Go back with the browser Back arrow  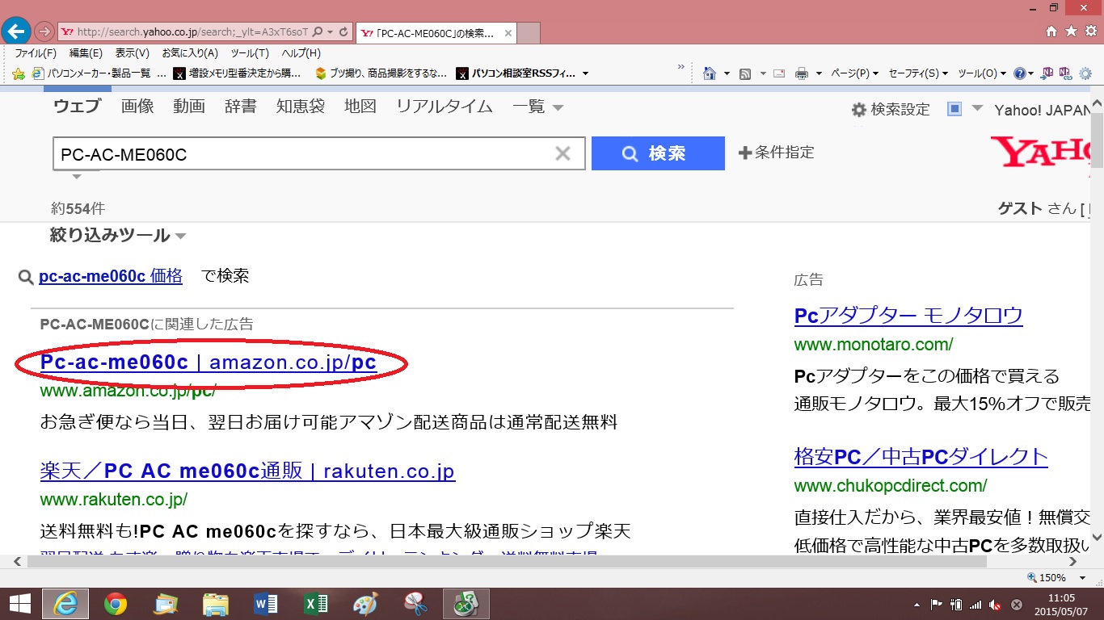click(17, 31)
